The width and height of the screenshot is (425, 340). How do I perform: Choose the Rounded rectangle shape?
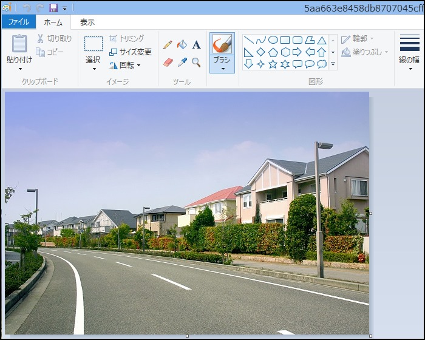click(x=297, y=40)
